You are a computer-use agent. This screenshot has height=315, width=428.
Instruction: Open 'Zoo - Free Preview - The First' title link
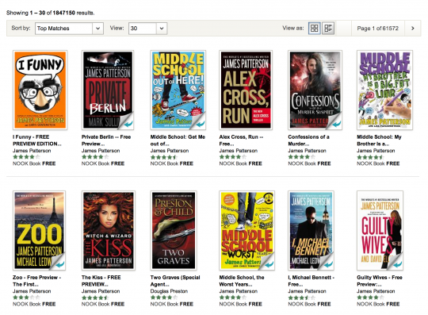(x=36, y=281)
